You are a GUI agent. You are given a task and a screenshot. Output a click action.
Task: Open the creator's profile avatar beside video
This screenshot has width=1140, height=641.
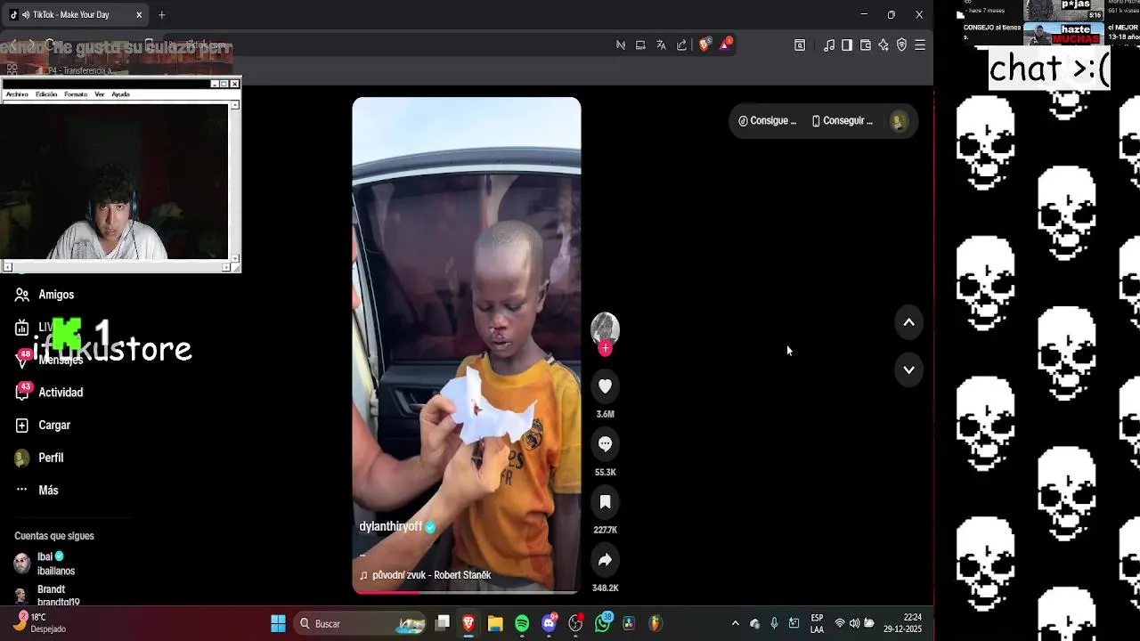[605, 328]
